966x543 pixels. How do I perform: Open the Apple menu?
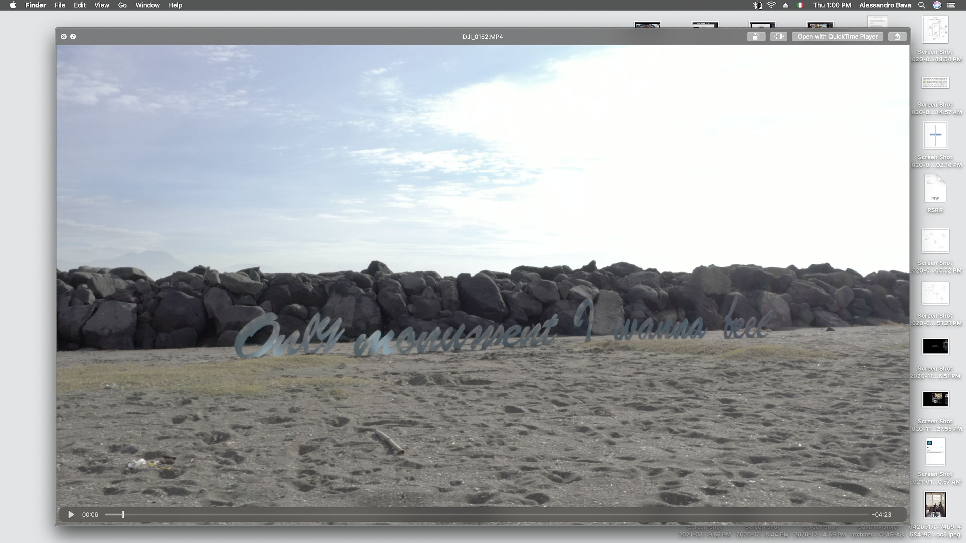(13, 5)
